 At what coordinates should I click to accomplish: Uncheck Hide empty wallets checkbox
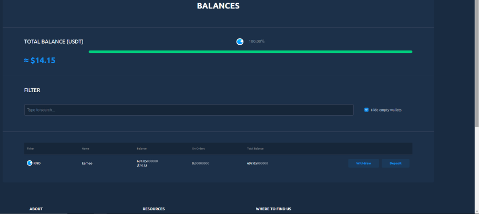366,109
